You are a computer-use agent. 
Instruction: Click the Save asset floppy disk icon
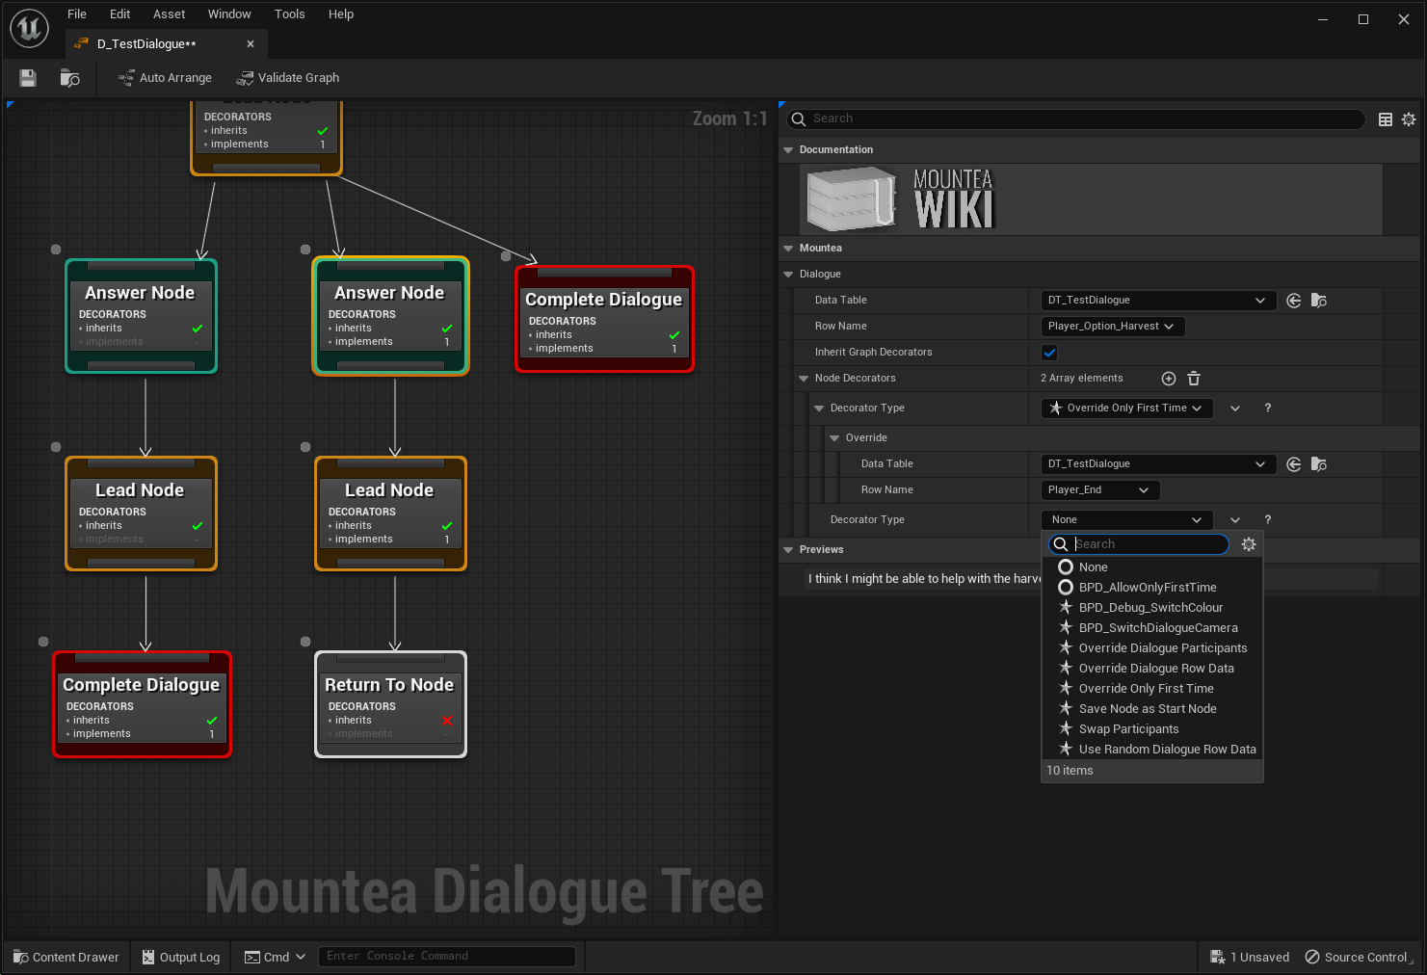(x=28, y=78)
